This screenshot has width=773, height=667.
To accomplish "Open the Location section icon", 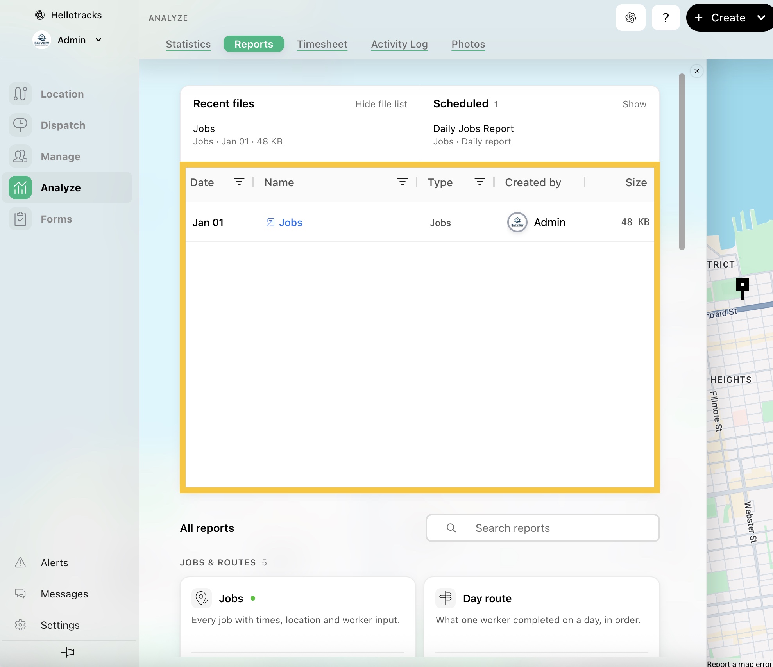I will (20, 94).
